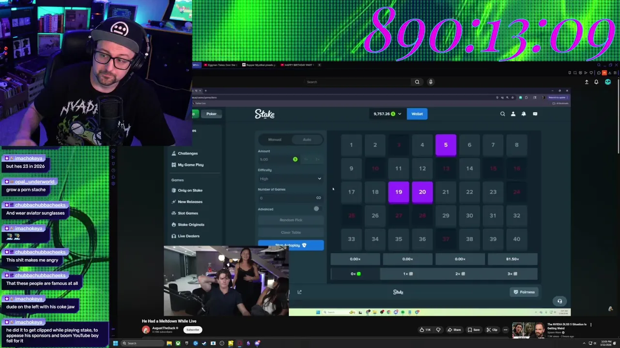Click the Clip button
This screenshot has height=348, width=620.
tap(492, 330)
